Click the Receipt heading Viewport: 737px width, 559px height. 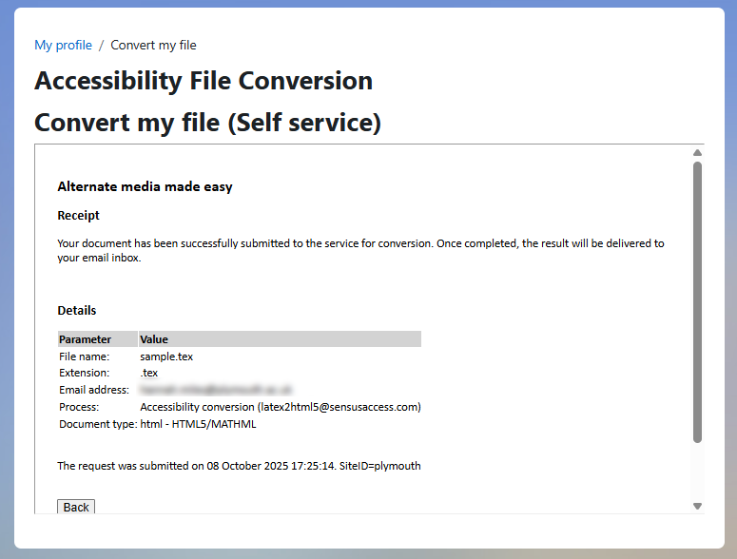point(78,215)
